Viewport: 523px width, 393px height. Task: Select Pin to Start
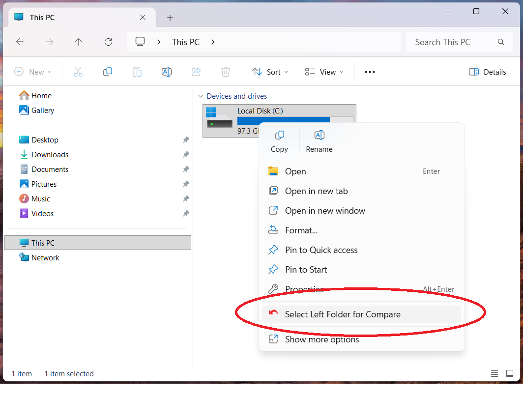[x=362, y=270]
